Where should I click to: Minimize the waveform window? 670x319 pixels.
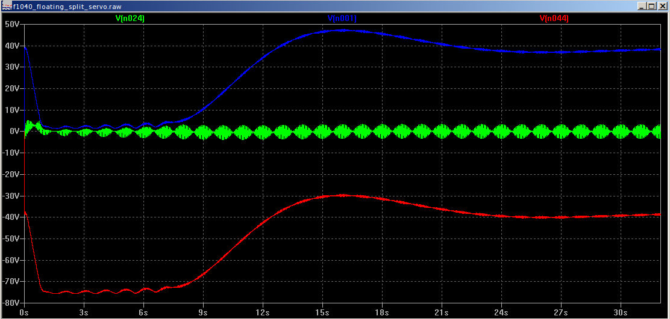642,6
